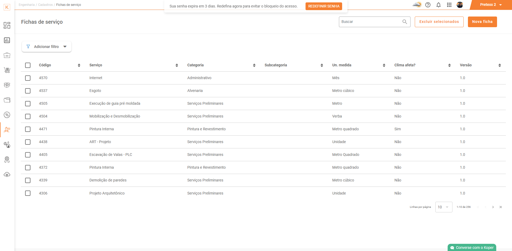Open the gears and flame sidebar icon
Viewport: 512px width, 251px height.
click(x=7, y=145)
